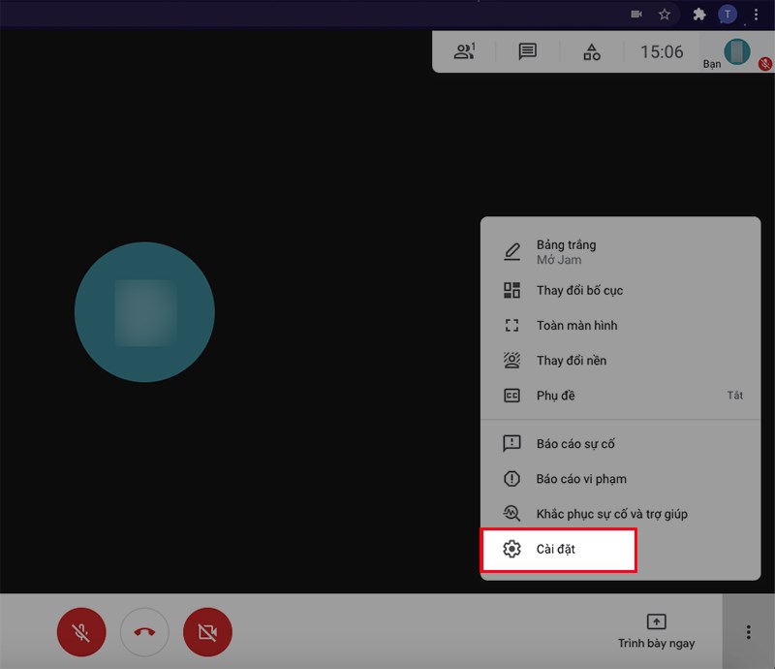Click your self-view thumbnail labeled Bạn
This screenshot has width=775, height=669.
[738, 52]
